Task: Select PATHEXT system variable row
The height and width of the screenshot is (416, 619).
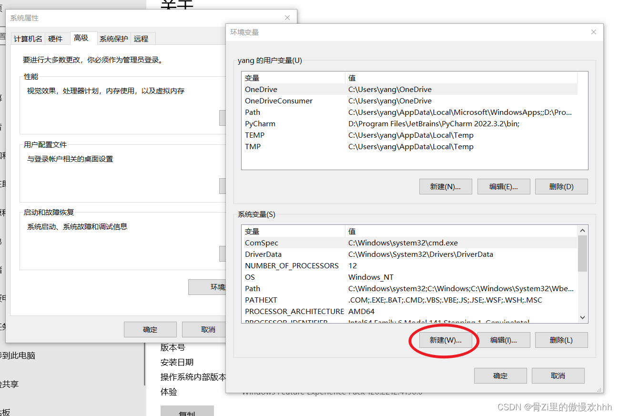Action: 410,300
